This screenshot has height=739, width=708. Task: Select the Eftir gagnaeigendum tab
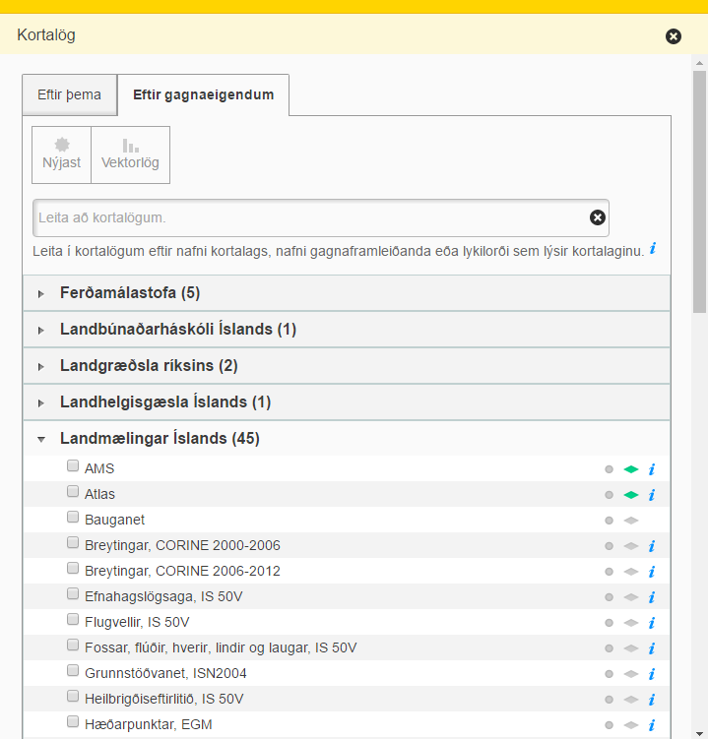204,95
